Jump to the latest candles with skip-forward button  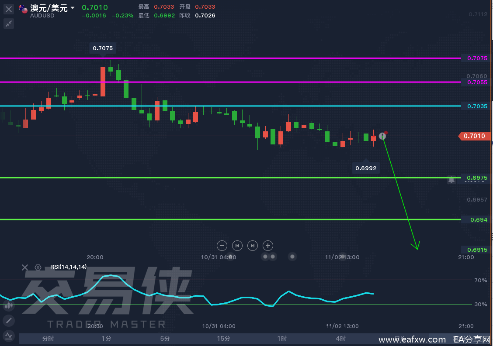coord(253,246)
